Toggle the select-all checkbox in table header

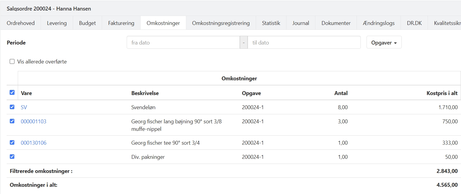pyautogui.click(x=12, y=93)
